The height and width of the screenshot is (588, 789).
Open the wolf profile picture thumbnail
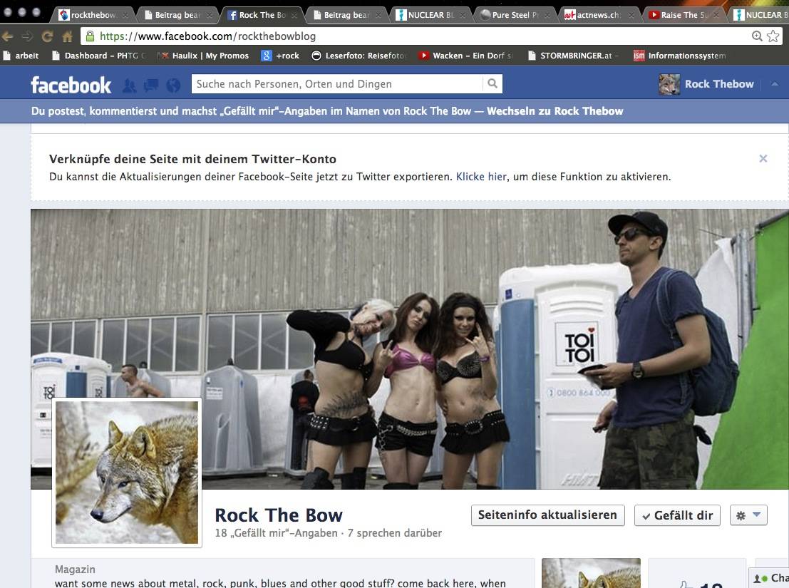[127, 473]
